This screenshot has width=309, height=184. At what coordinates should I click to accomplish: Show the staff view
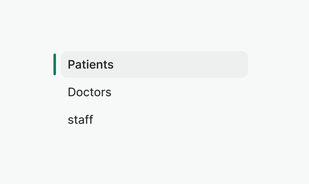point(80,120)
